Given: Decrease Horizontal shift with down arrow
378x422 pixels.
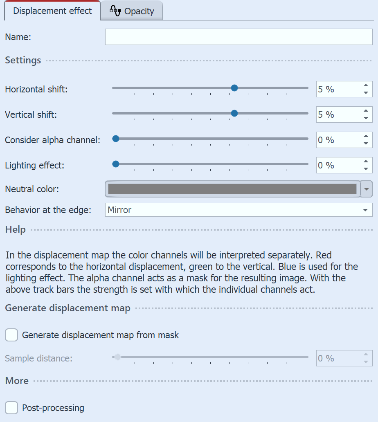Looking at the screenshot, I should [x=366, y=93].
